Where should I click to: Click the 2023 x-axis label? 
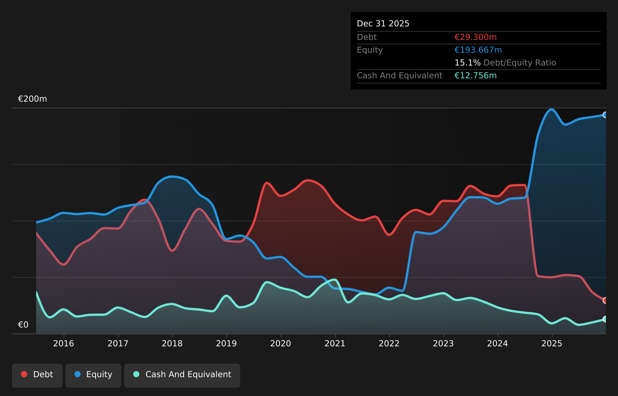click(443, 343)
